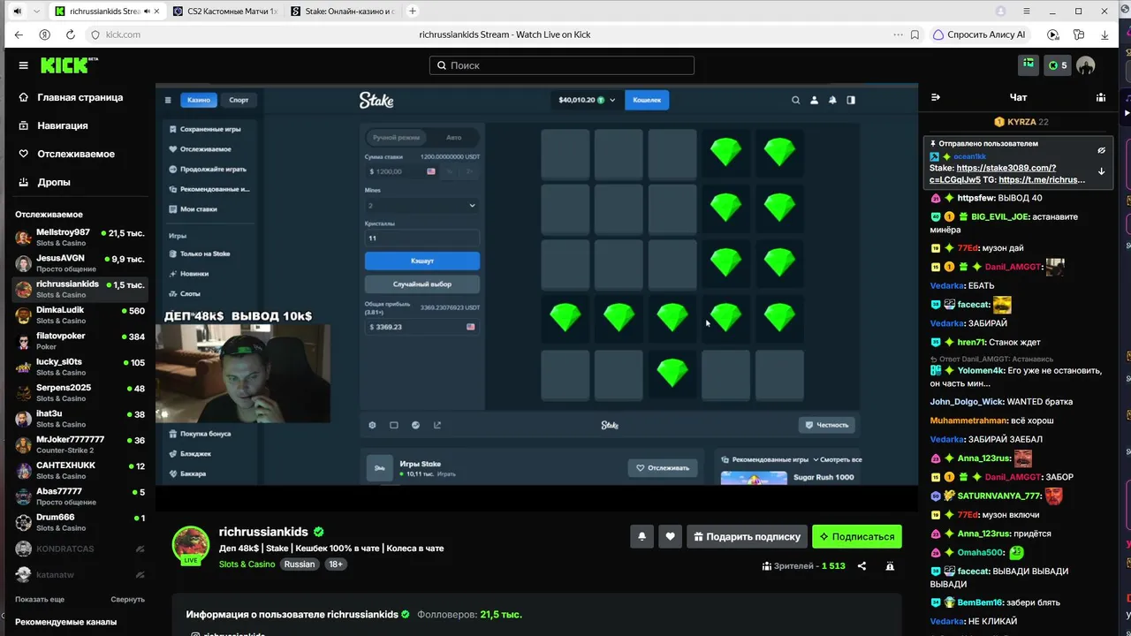
Task: Open the Stake sidebar hamburger in the stream
Action: point(168,100)
